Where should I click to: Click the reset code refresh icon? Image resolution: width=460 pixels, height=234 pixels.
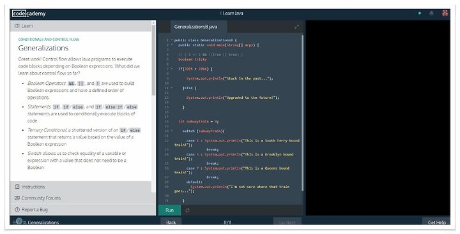187,210
